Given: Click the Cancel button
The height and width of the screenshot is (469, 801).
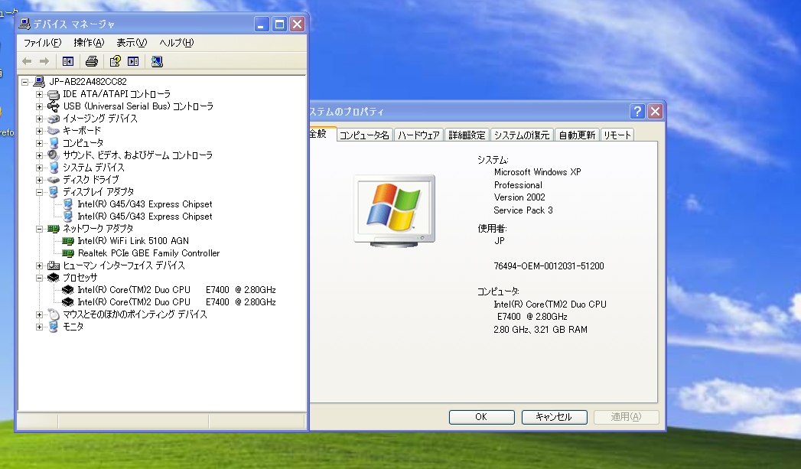Looking at the screenshot, I should point(554,417).
